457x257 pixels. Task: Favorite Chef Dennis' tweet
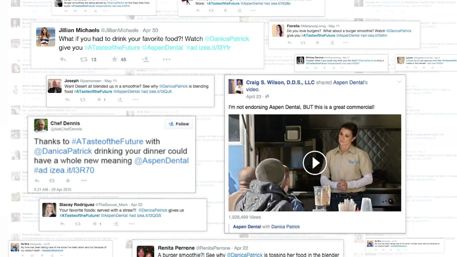[68, 181]
